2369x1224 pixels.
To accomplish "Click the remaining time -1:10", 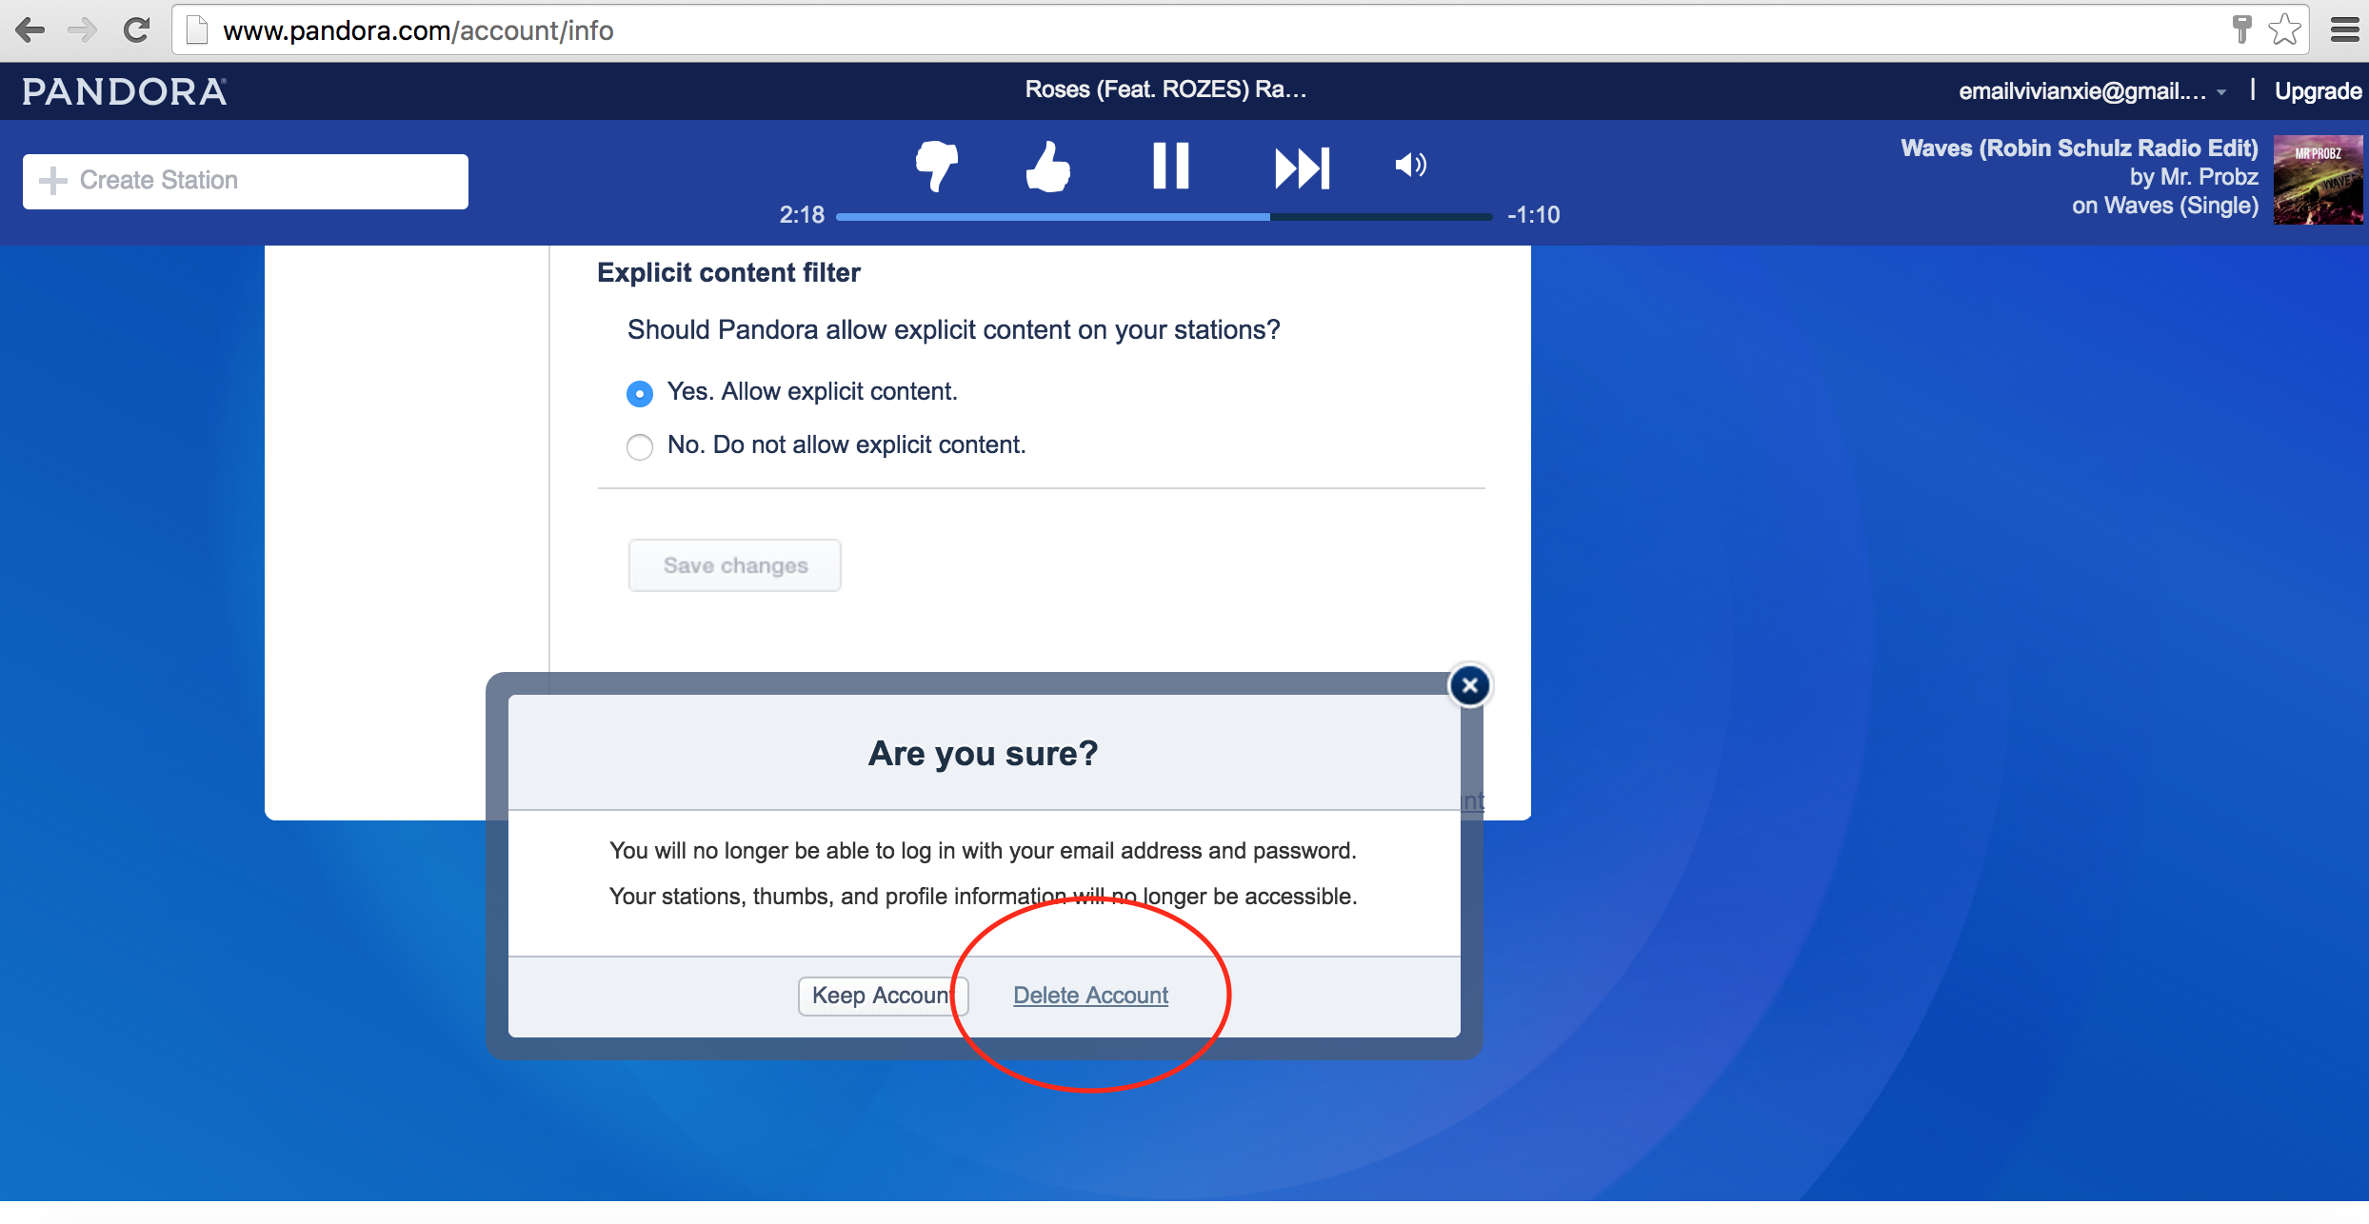I will pyautogui.click(x=1533, y=215).
